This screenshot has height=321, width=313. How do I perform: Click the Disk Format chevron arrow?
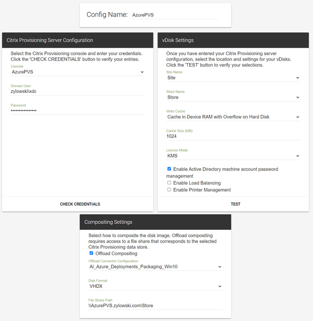click(220, 286)
